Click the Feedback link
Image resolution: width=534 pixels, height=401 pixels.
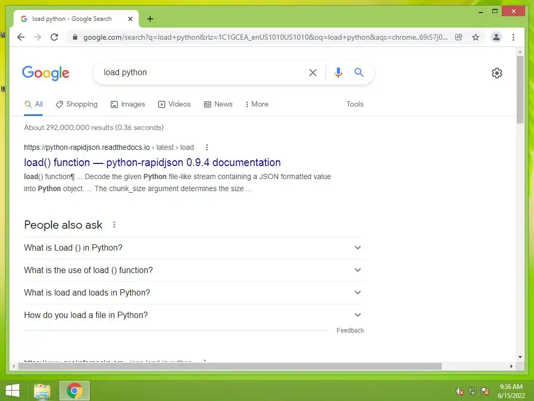[350, 331]
